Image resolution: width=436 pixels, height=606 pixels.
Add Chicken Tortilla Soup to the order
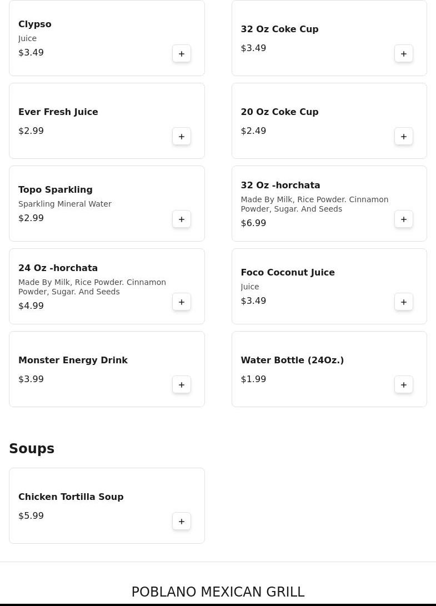pos(182,522)
